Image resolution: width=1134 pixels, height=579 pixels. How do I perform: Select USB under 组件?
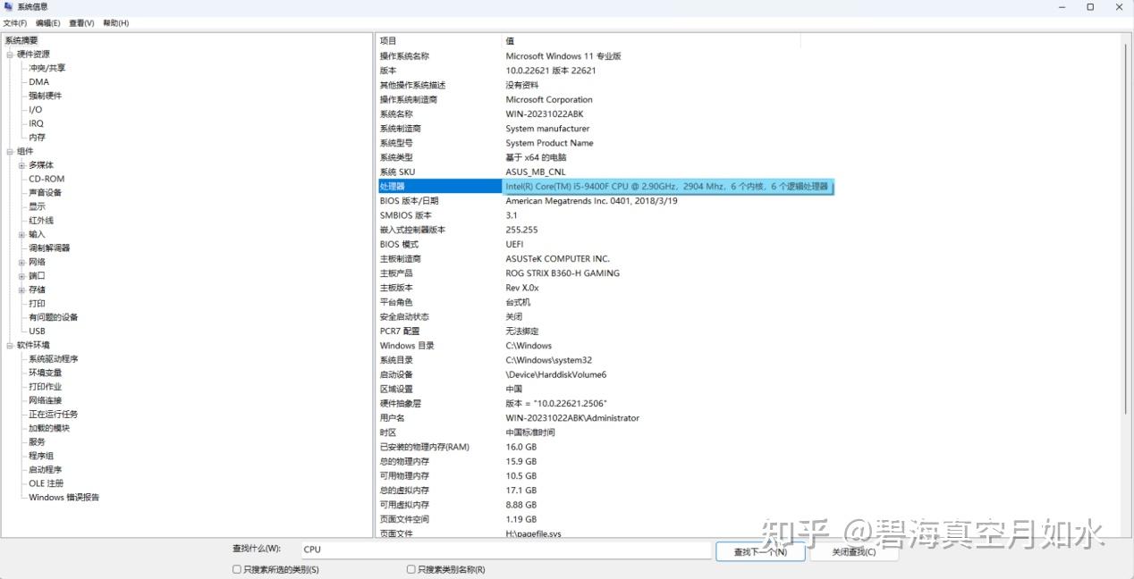tap(36, 331)
